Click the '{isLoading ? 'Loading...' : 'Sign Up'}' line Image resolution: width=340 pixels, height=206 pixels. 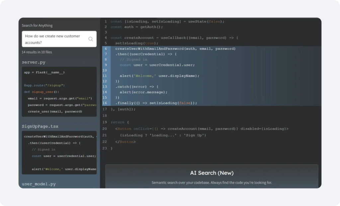tap(163, 135)
